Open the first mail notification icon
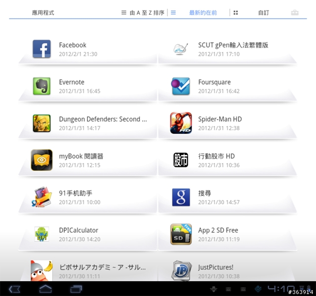The width and height of the screenshot is (316, 296). (228, 290)
